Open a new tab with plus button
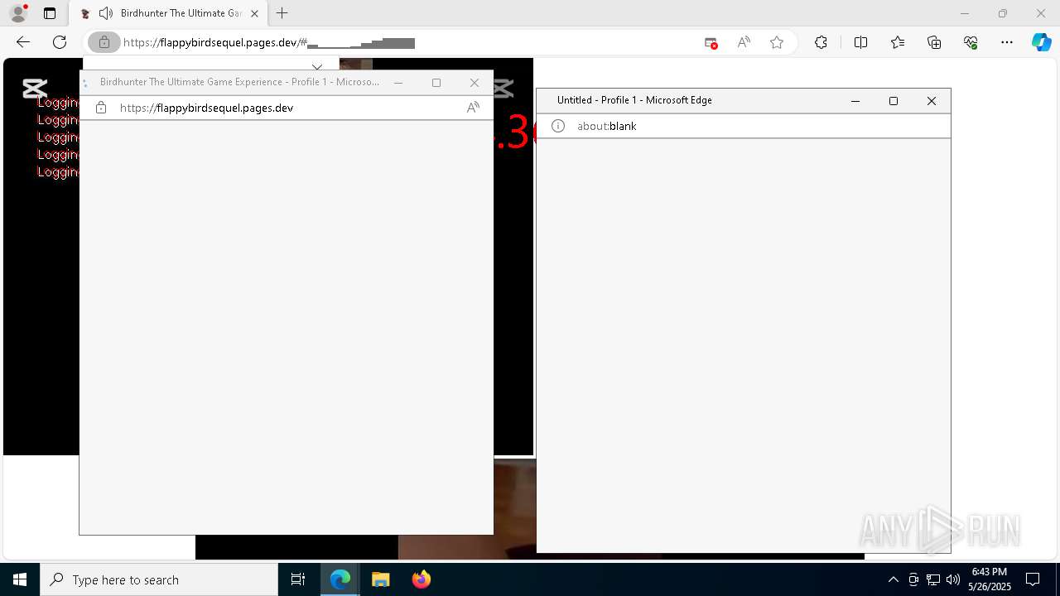The image size is (1060, 596). (282, 13)
